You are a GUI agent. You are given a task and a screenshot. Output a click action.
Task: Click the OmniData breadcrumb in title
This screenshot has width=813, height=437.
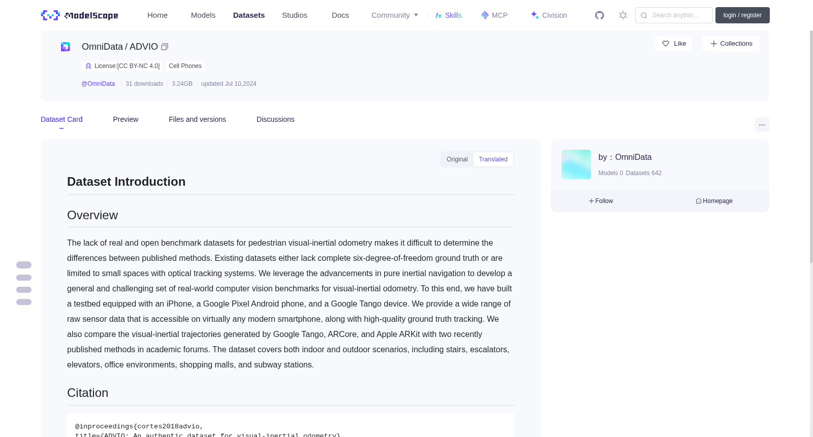pyautogui.click(x=102, y=47)
